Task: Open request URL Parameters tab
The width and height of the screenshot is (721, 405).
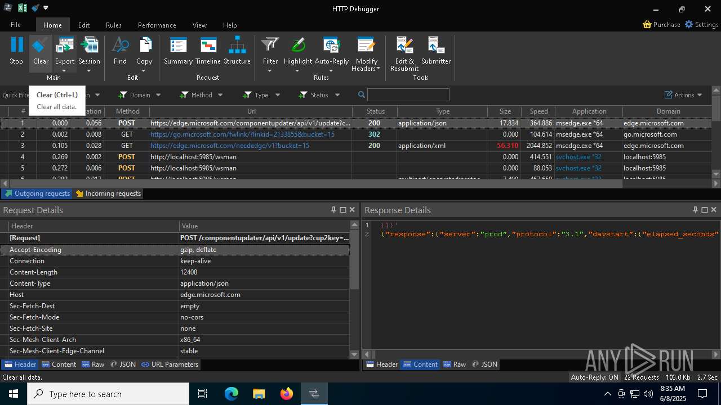Action: (170, 364)
